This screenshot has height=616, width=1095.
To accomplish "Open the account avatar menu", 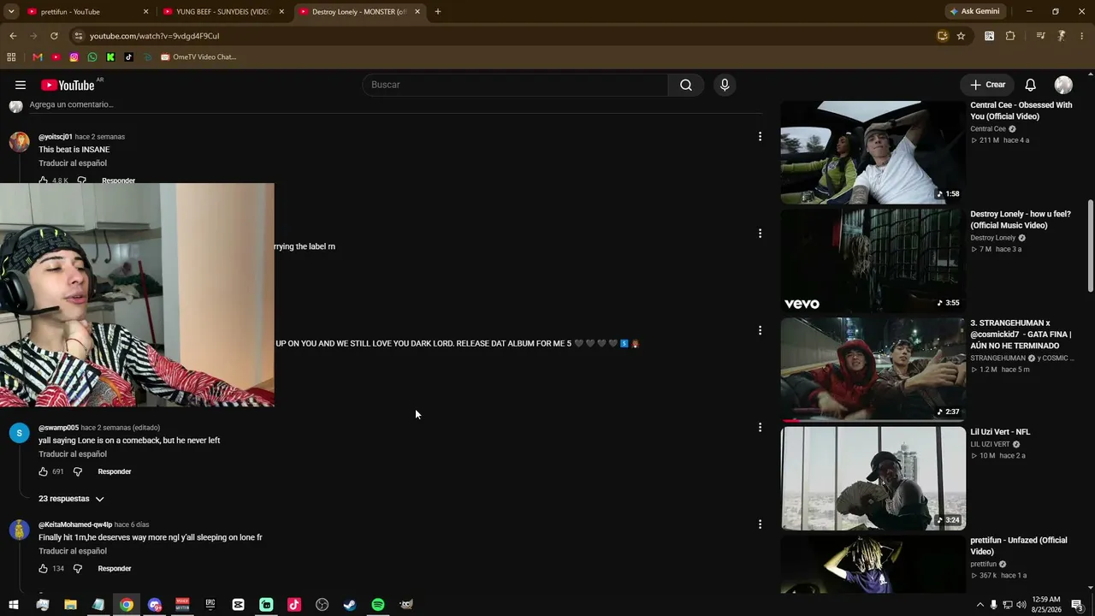I will click(1063, 85).
